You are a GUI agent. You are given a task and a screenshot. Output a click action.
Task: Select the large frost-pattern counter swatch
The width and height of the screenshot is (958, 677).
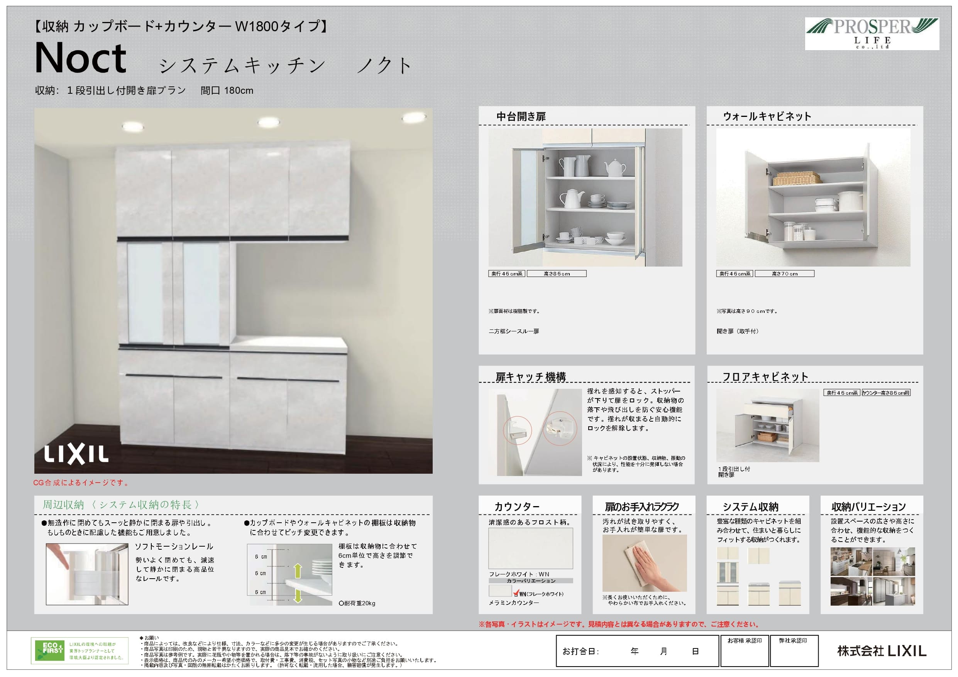click(x=531, y=548)
